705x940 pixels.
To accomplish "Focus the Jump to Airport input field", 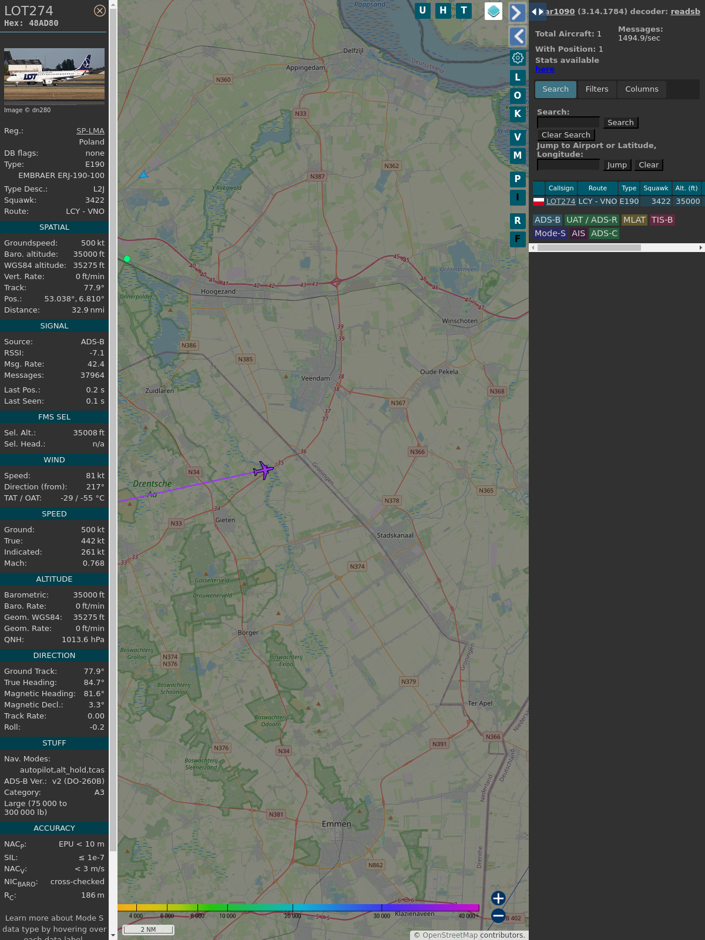I will point(568,164).
